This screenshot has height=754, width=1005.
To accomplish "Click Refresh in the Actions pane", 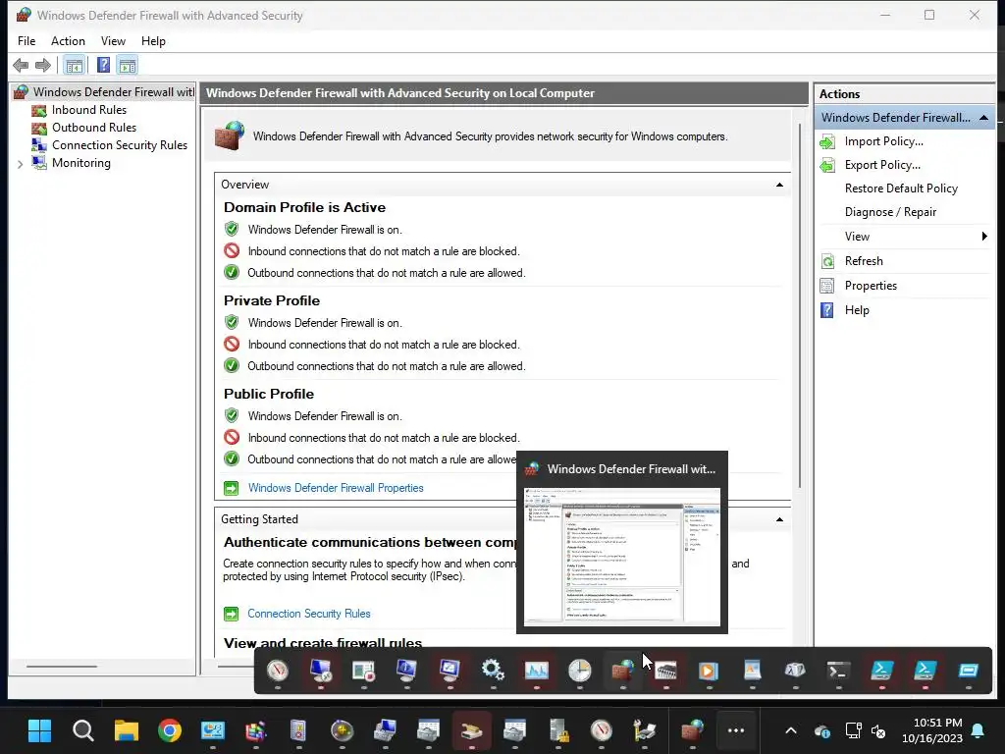I will [x=864, y=261].
